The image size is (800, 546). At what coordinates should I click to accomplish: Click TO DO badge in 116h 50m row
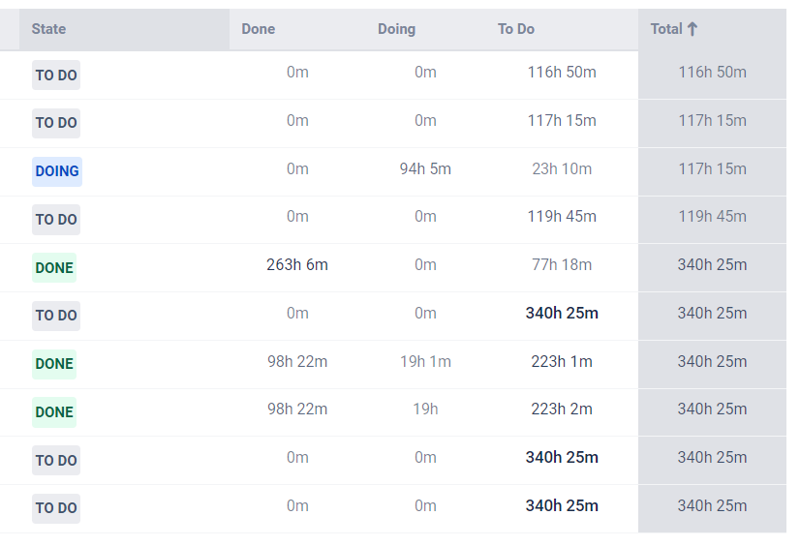tap(56, 76)
